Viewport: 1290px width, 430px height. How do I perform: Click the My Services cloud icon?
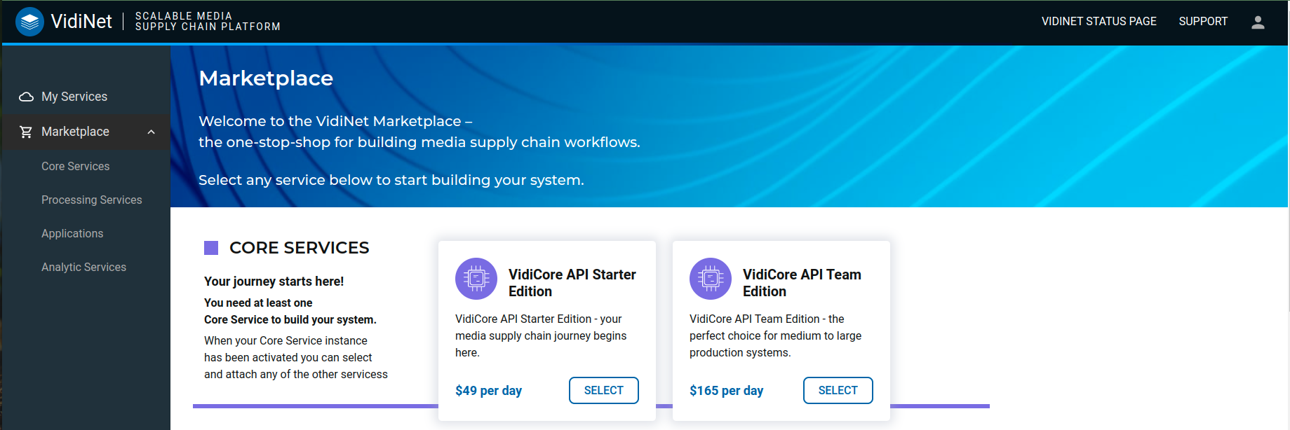26,97
